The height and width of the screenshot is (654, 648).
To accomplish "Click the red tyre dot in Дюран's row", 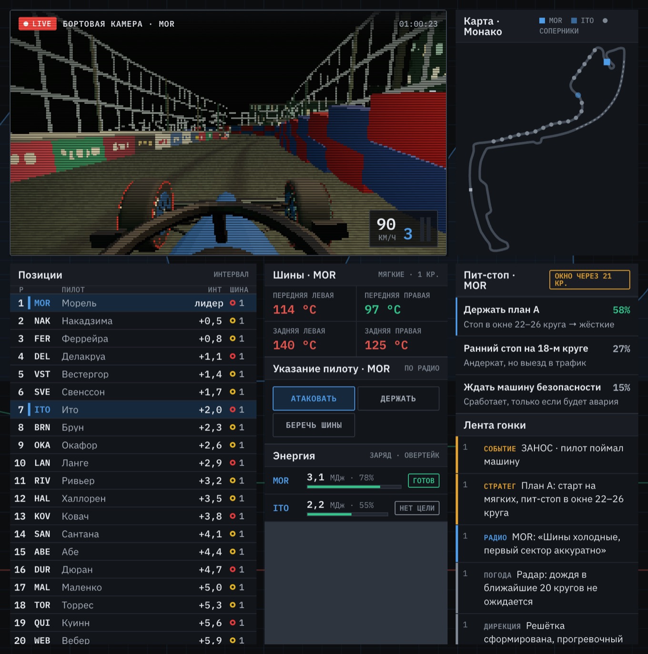I will click(233, 569).
